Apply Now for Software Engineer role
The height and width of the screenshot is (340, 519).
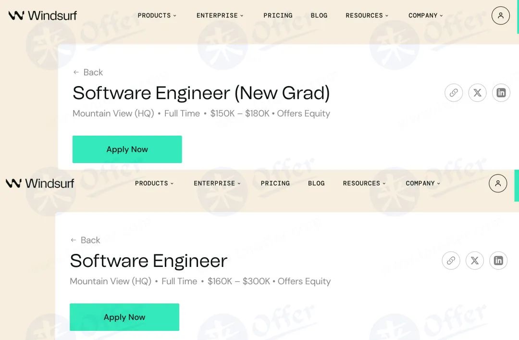(x=124, y=317)
